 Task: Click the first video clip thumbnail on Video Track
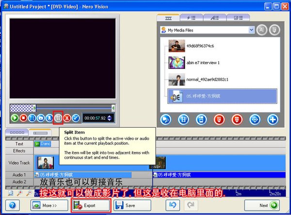pyautogui.click(x=46, y=163)
